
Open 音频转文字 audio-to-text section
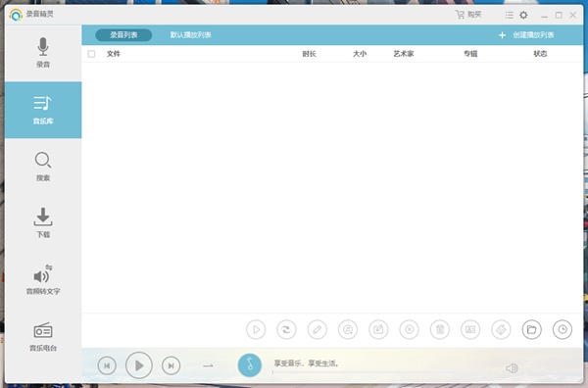pyautogui.click(x=43, y=279)
